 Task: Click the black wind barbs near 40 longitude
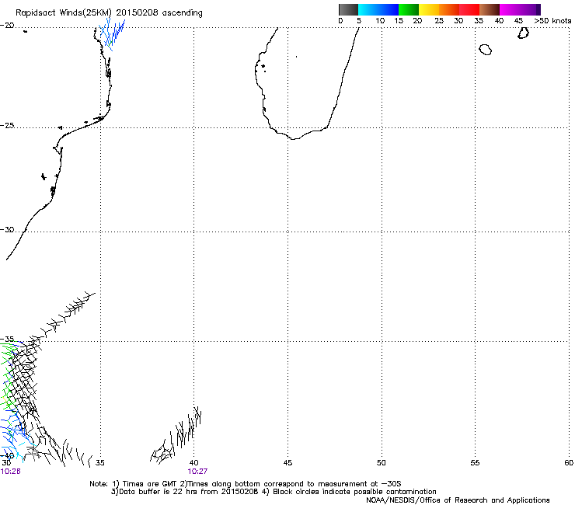pyautogui.click(x=176, y=435)
